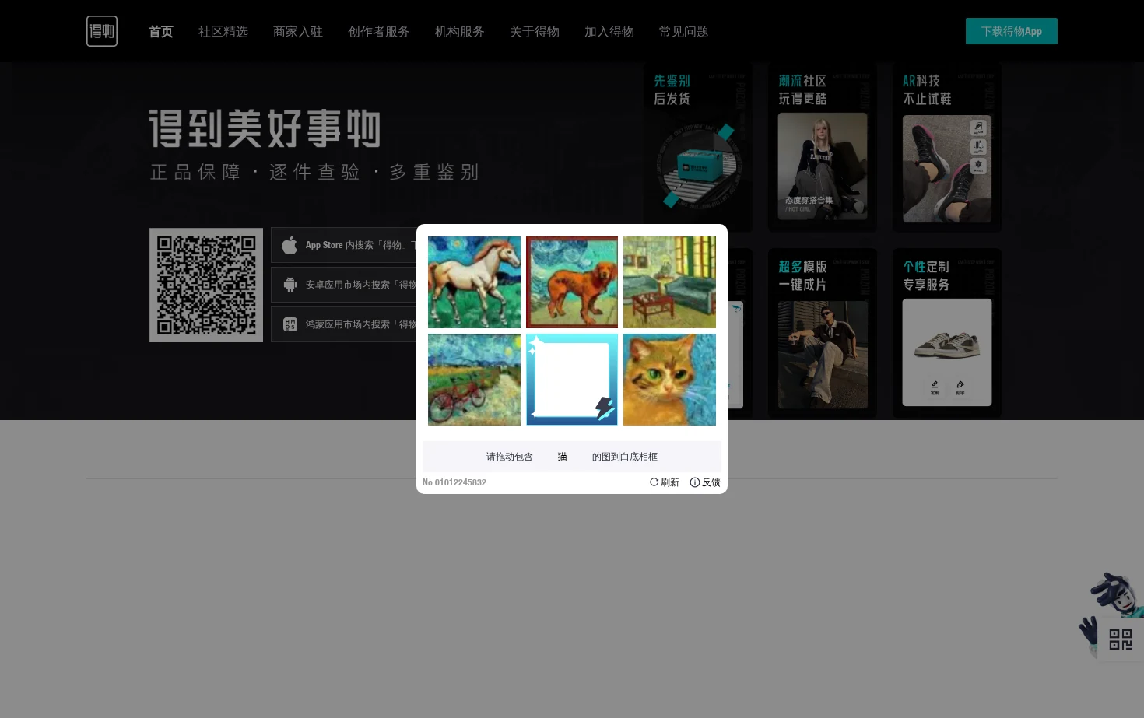Viewport: 1144px width, 718px height.
Task: Click captcha number No.01012245832 text
Action: click(454, 482)
